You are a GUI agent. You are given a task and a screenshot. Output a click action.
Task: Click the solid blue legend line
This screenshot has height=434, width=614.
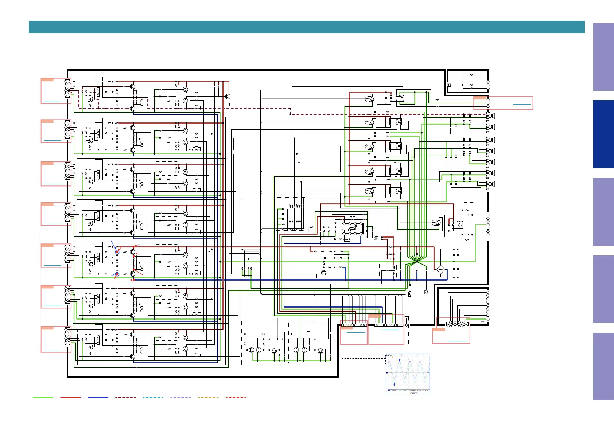point(98,398)
